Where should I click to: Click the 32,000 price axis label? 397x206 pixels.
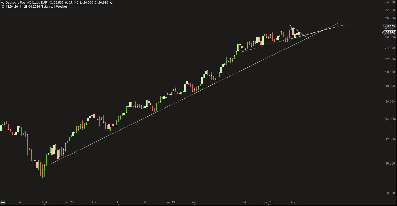pos(390,10)
